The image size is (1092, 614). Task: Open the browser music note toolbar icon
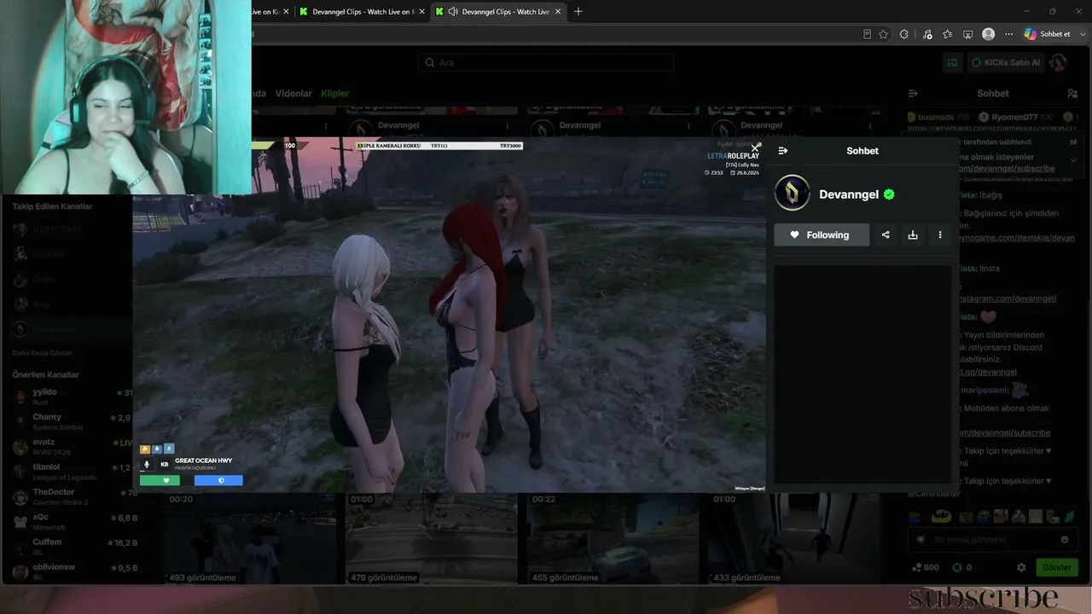pyautogui.click(x=926, y=34)
